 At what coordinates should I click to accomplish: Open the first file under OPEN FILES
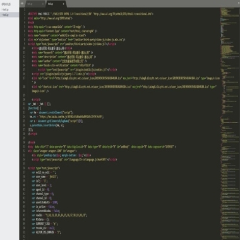[6, 9]
